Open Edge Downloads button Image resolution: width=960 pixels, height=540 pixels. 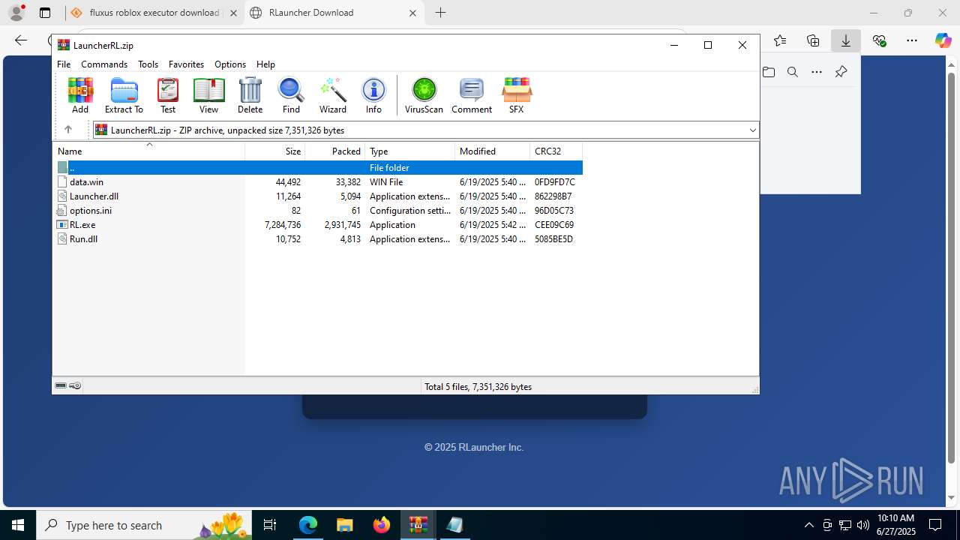845,40
